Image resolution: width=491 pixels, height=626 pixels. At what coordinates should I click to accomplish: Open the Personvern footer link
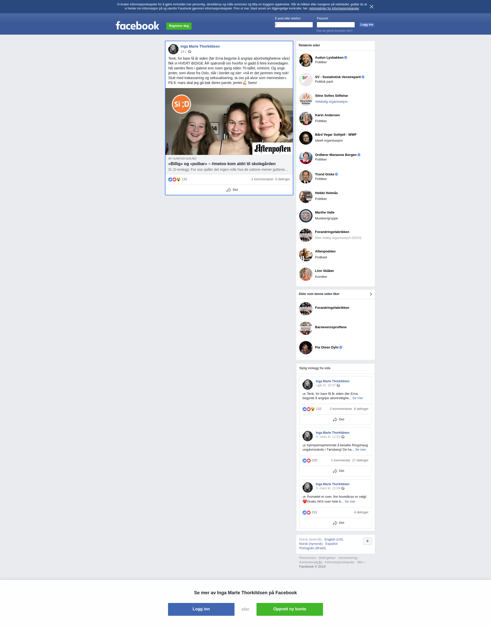click(x=308, y=558)
